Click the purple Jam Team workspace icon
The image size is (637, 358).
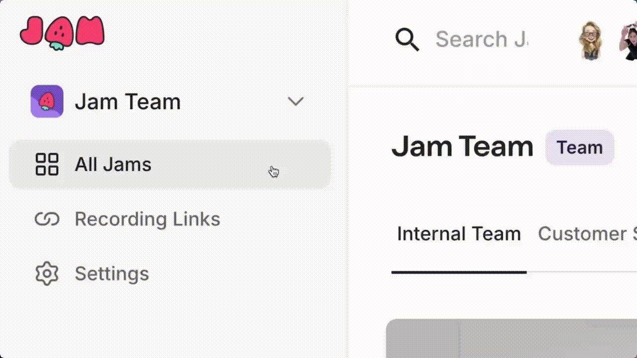pos(47,101)
